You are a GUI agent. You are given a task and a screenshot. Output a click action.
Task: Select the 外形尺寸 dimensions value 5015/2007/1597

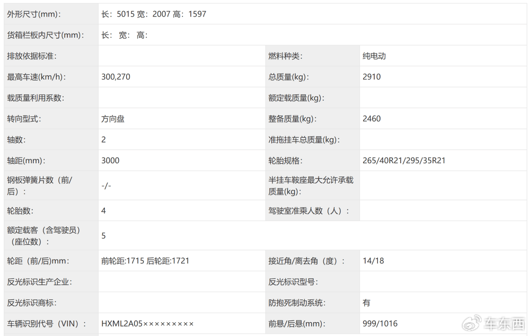pyautogui.click(x=154, y=14)
